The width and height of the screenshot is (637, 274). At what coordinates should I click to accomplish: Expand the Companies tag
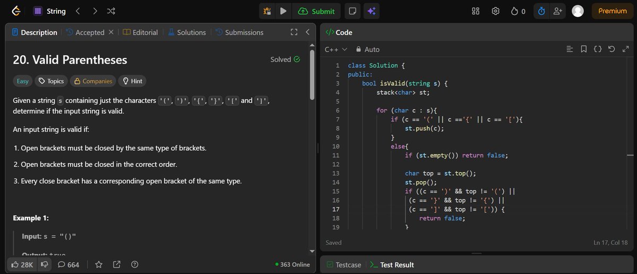coord(93,81)
